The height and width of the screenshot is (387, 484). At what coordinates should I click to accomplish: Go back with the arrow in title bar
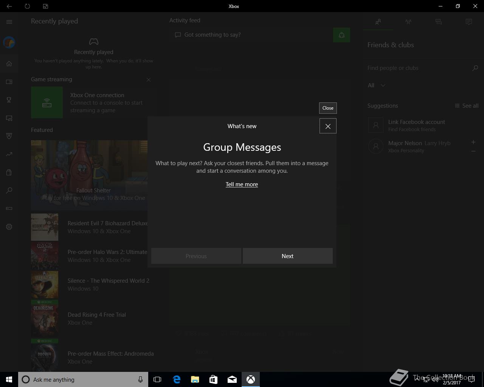pyautogui.click(x=9, y=6)
